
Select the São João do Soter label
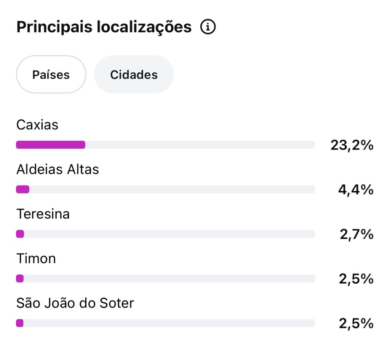[75, 303]
